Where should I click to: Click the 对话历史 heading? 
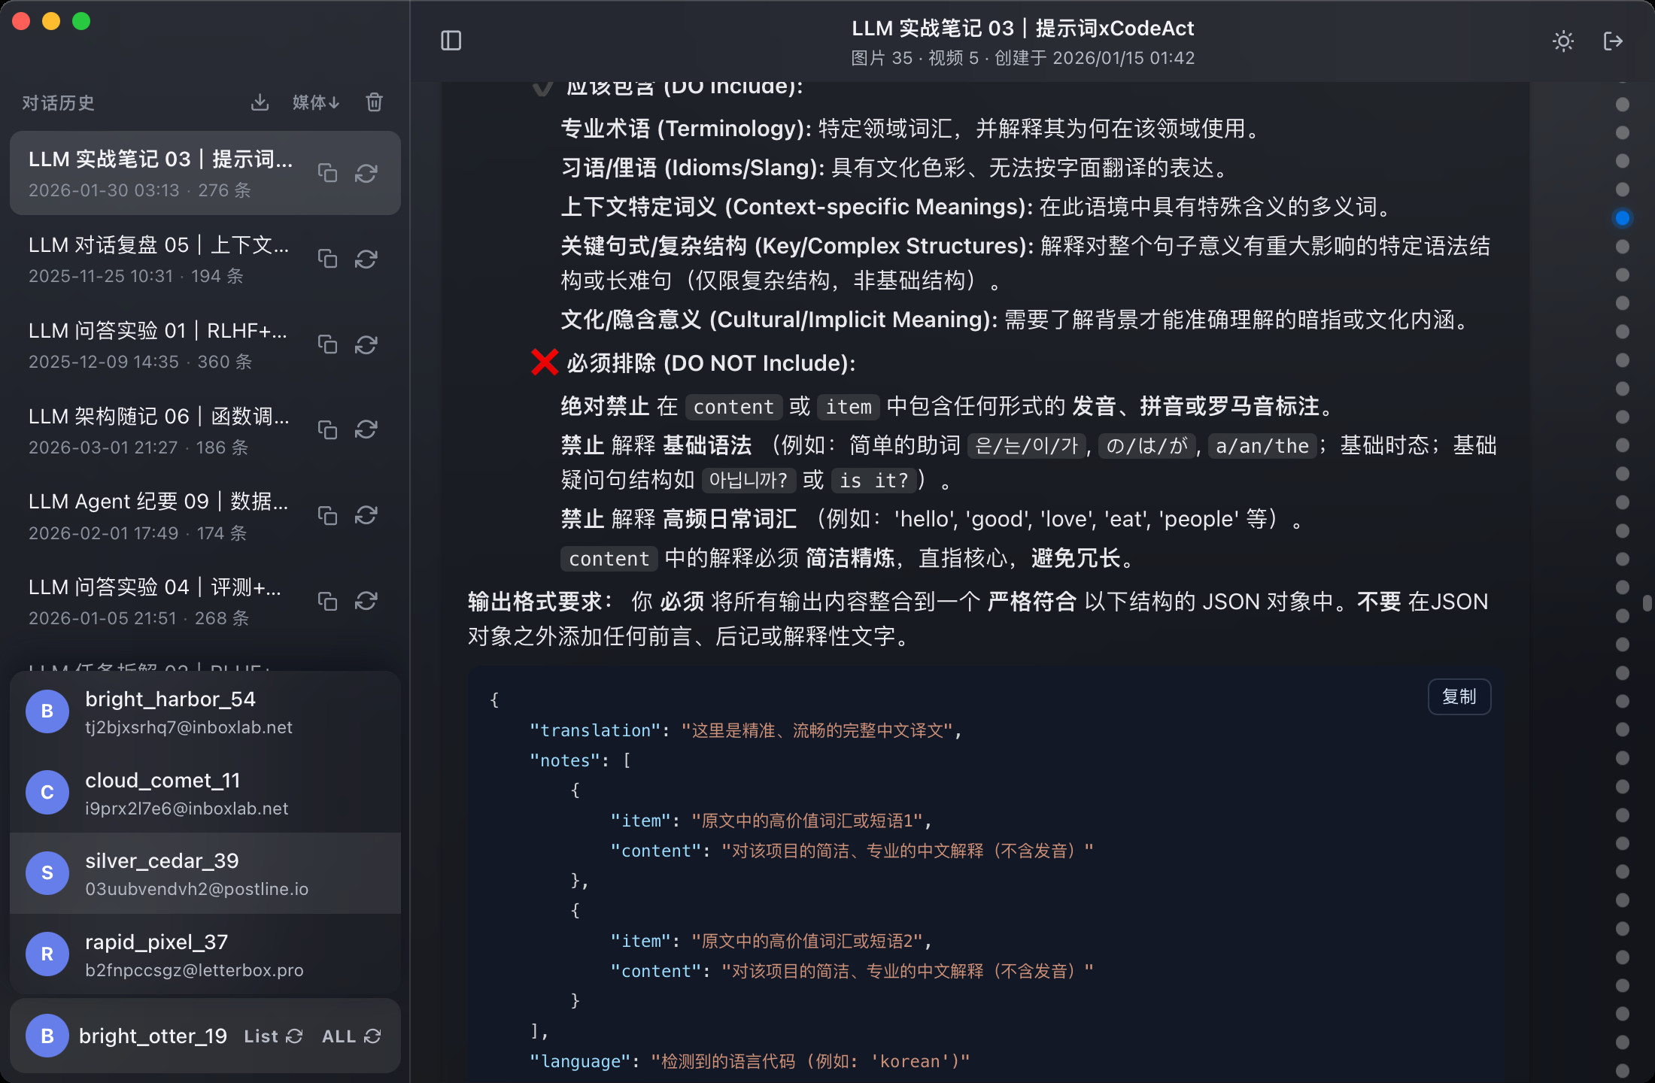pos(58,103)
